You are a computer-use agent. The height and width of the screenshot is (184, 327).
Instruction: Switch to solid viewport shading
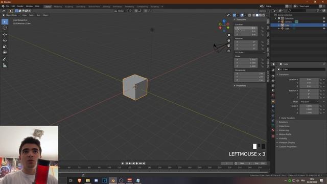(257, 15)
